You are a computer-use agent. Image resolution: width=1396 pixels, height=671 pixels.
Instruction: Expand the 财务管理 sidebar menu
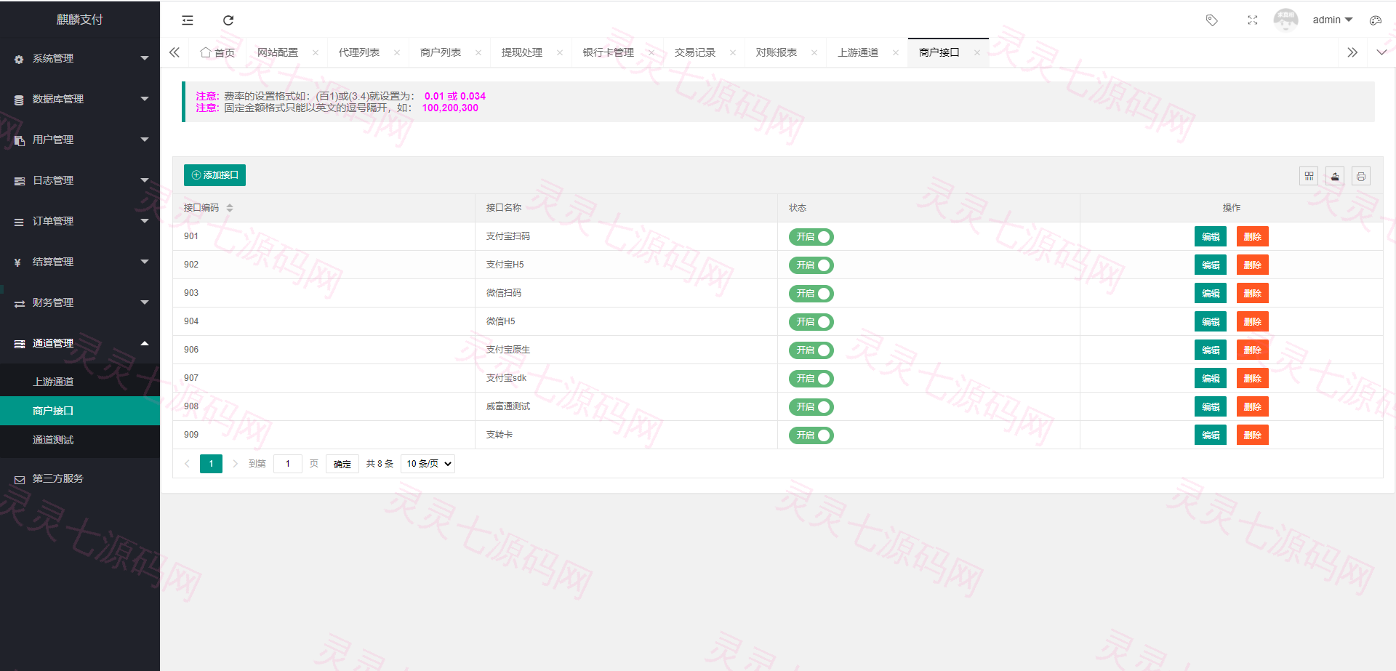pyautogui.click(x=80, y=302)
